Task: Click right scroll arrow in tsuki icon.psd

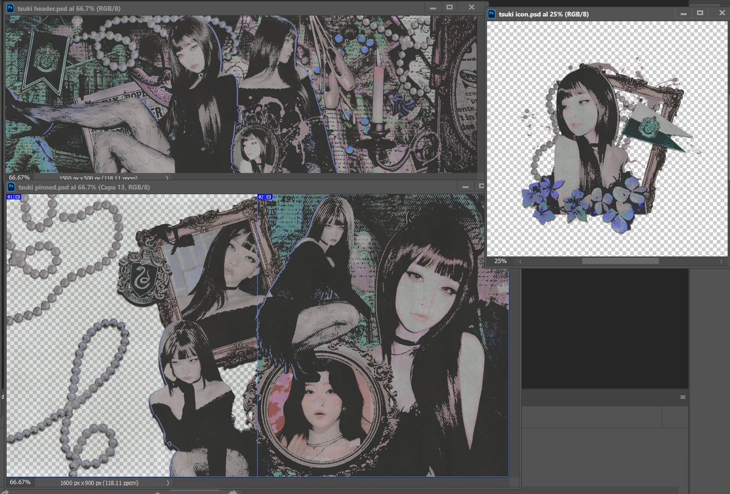Action: click(x=721, y=262)
